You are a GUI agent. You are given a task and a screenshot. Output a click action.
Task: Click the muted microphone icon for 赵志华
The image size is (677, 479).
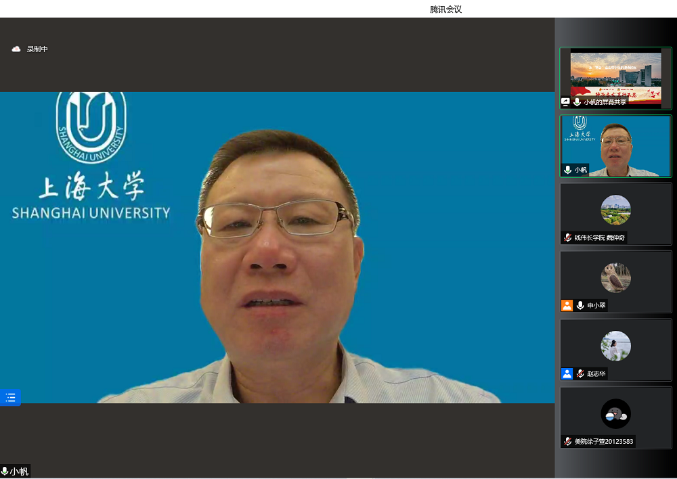[x=580, y=373]
